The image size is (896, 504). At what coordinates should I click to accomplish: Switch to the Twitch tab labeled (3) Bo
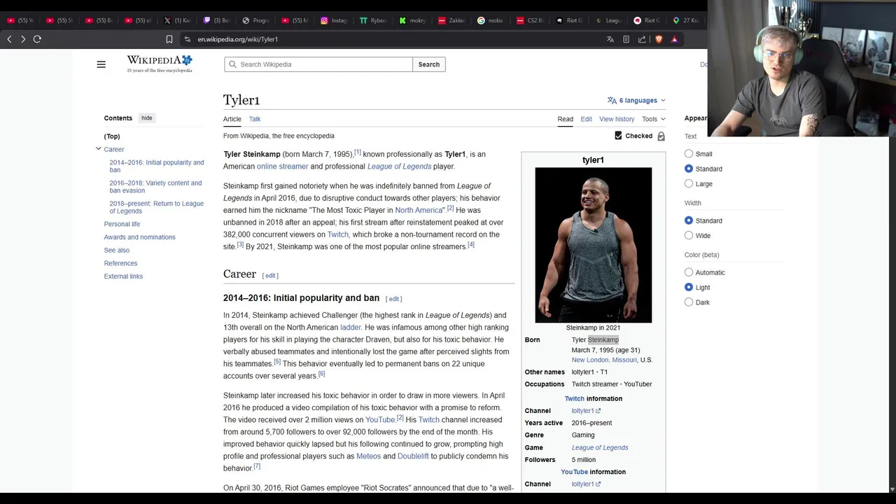217,20
